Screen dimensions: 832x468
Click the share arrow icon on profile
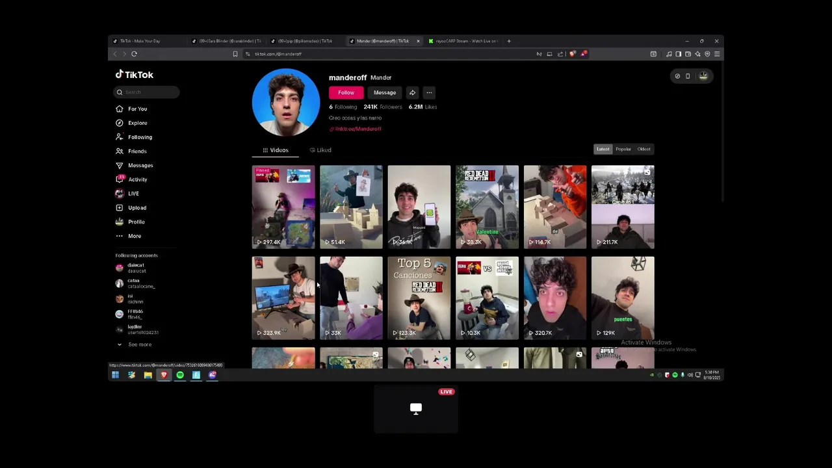click(x=412, y=92)
